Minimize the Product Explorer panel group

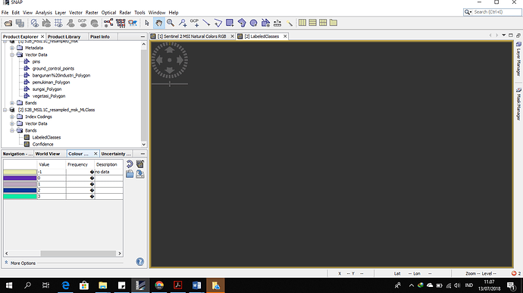tap(142, 36)
